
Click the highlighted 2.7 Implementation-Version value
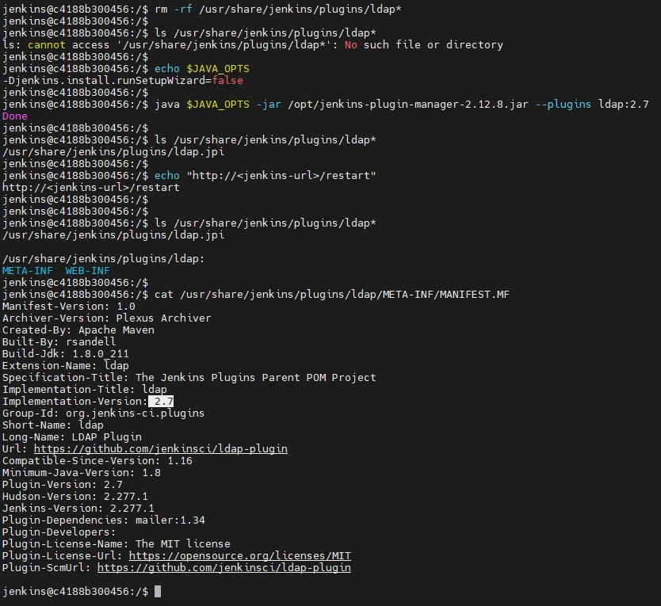(162, 401)
